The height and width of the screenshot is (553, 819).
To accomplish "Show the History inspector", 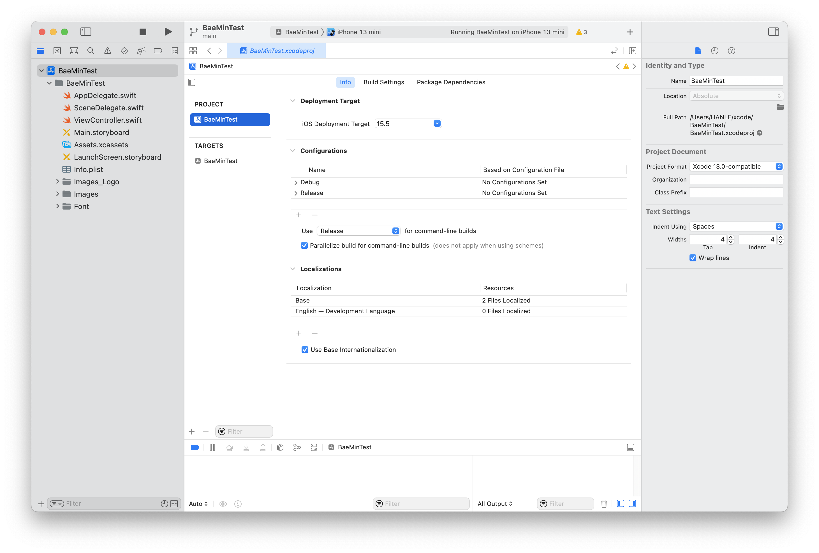I will [x=715, y=51].
